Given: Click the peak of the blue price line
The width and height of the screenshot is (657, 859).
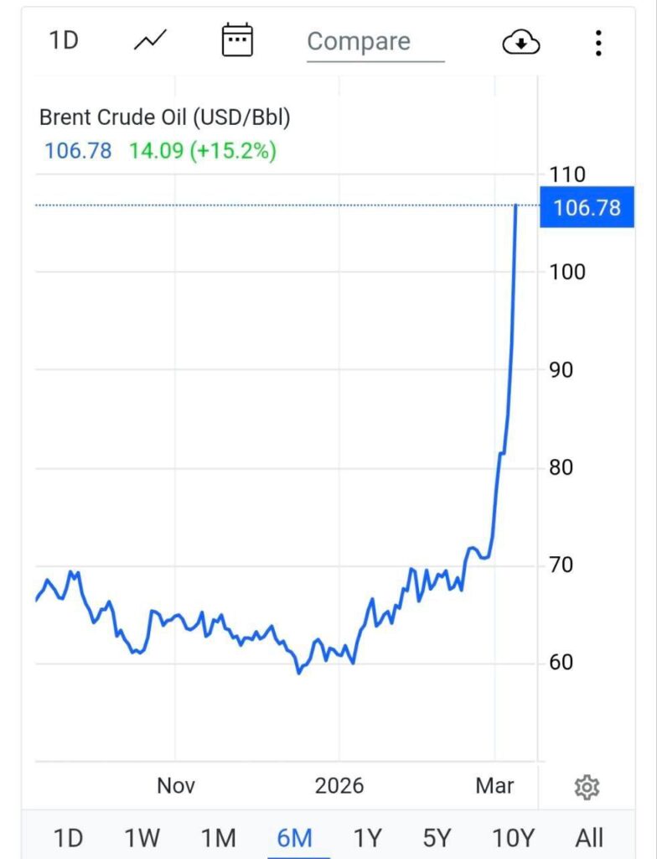Looking at the screenshot, I should [x=515, y=206].
